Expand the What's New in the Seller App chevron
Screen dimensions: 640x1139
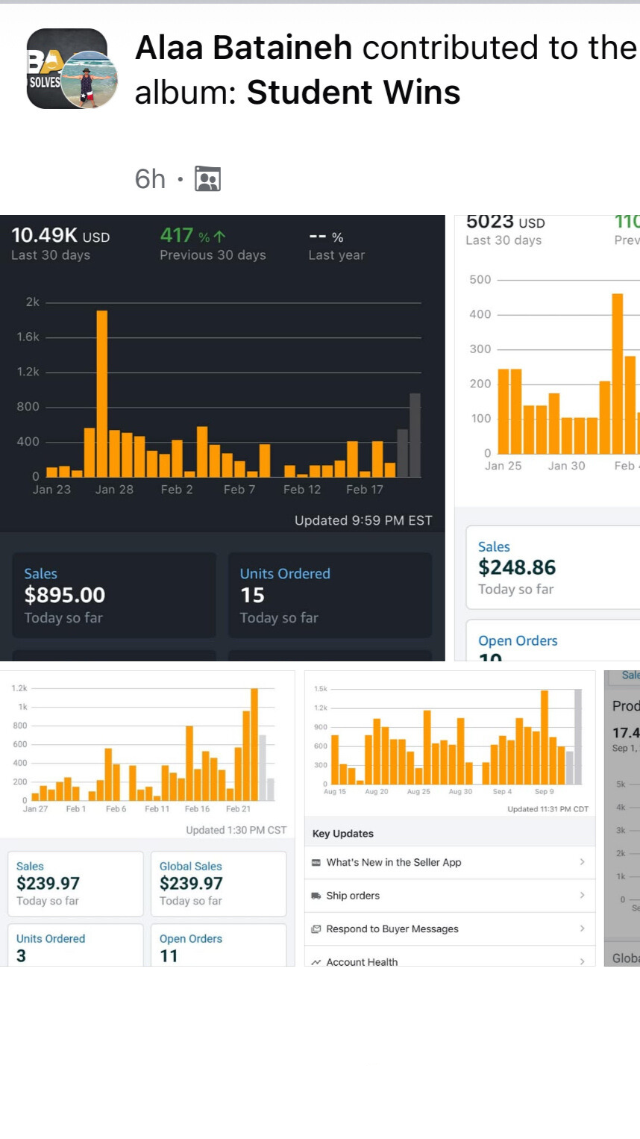[582, 862]
